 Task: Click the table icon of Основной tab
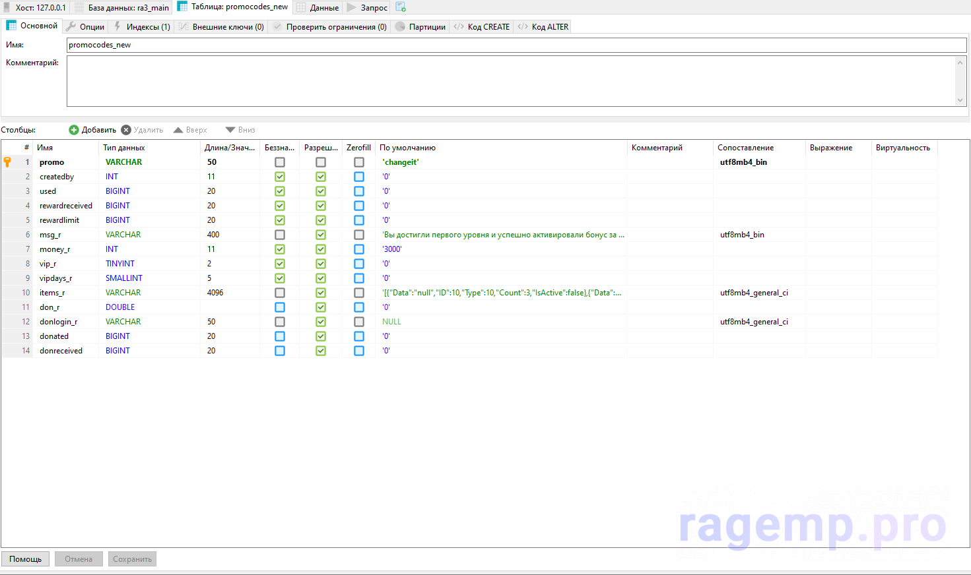(11, 25)
